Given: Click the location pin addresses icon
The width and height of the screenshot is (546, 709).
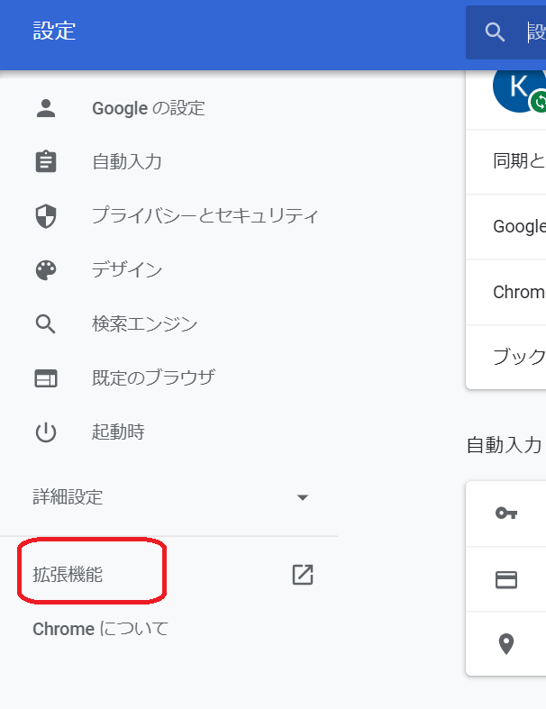Looking at the screenshot, I should click(506, 644).
